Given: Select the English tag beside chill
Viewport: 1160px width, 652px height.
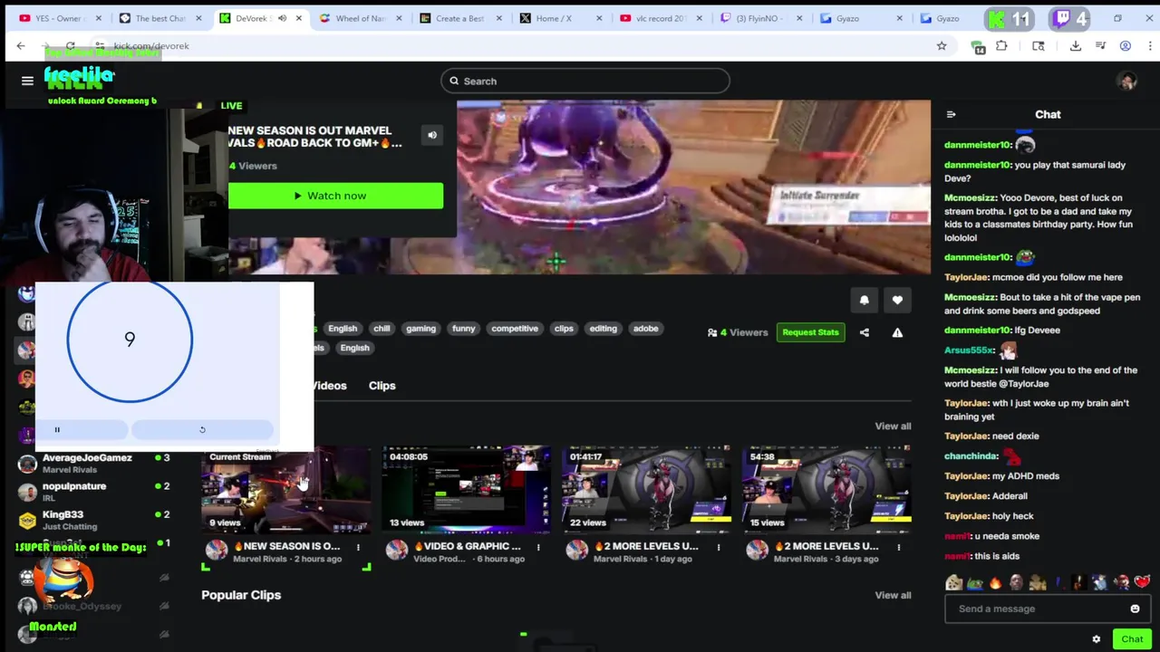Looking at the screenshot, I should click(343, 329).
